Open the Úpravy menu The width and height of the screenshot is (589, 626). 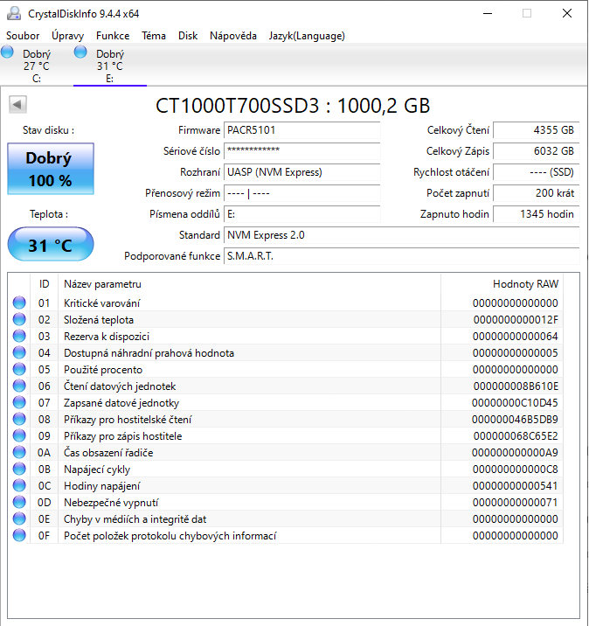coord(68,36)
